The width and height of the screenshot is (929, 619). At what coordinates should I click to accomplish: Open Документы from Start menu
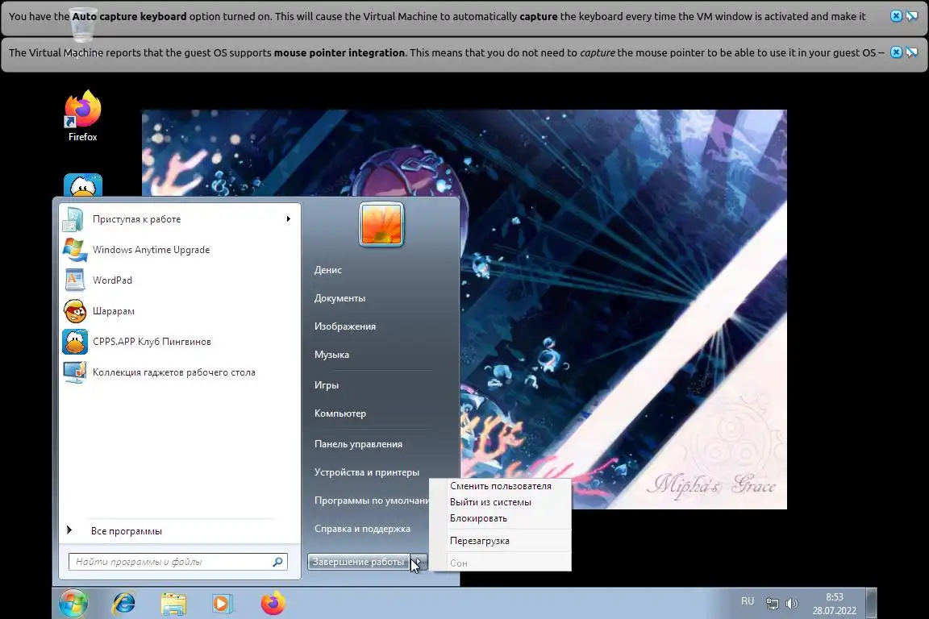click(340, 298)
